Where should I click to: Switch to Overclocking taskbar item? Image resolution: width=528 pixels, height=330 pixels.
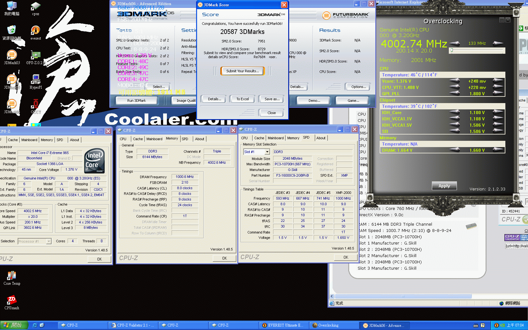[x=334, y=325]
